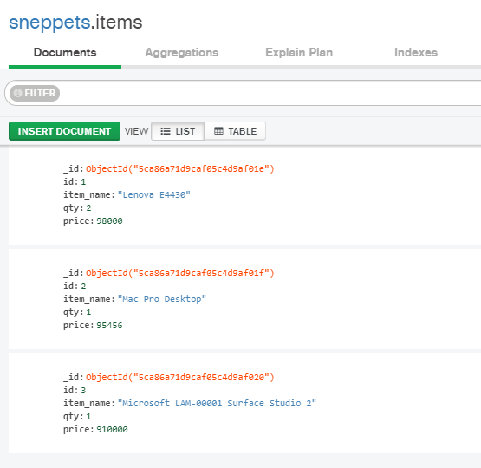Switch to the Documents tab
This screenshot has width=481, height=468.
pyautogui.click(x=65, y=53)
